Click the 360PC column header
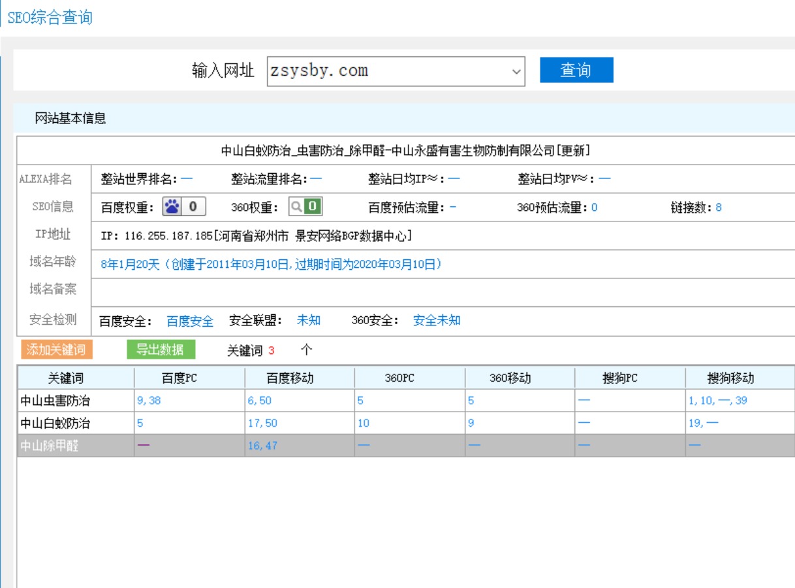Image resolution: width=795 pixels, height=588 pixels. coord(409,378)
